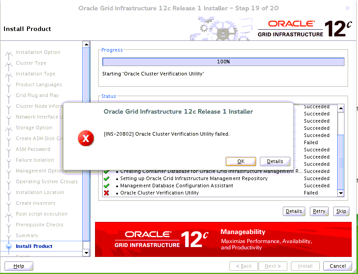Click the Status list scrollbar thumb
The image size is (358, 274).
pyautogui.click(x=341, y=162)
